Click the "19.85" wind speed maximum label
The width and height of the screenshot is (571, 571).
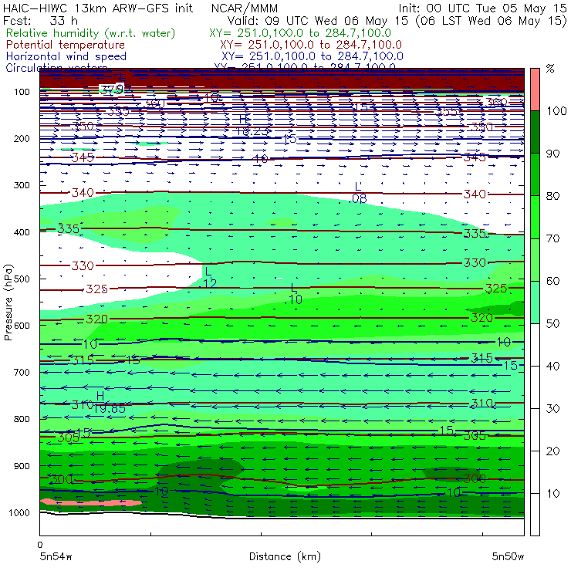[110, 409]
